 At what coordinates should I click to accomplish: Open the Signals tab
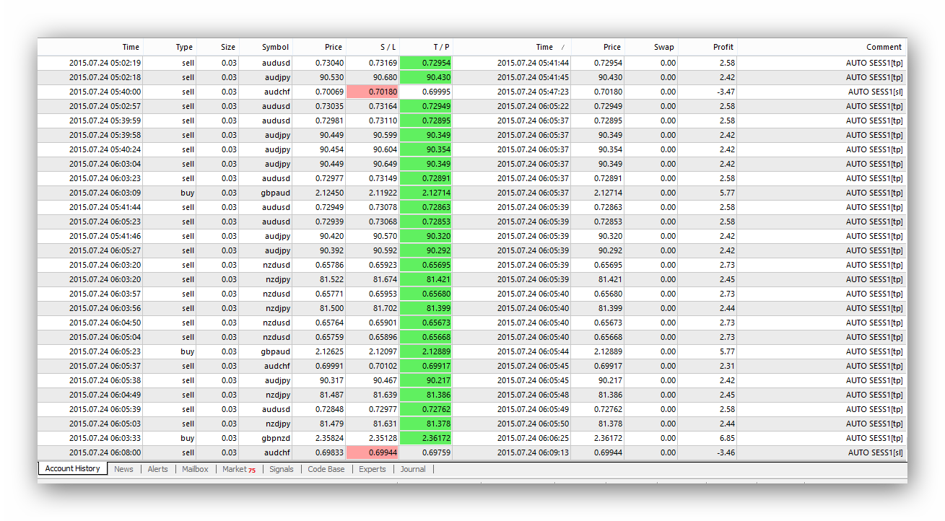click(x=282, y=469)
